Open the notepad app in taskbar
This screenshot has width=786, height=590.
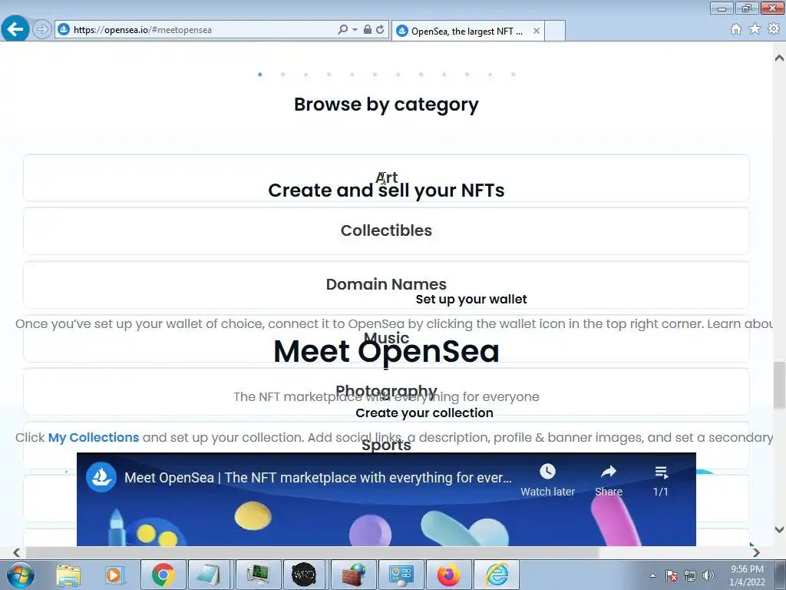(x=209, y=575)
